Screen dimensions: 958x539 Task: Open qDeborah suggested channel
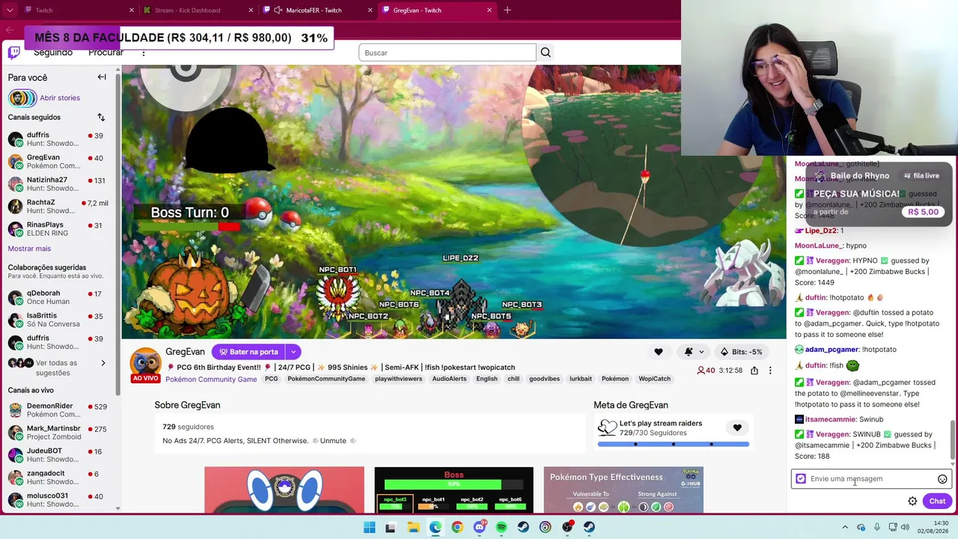[58, 297]
